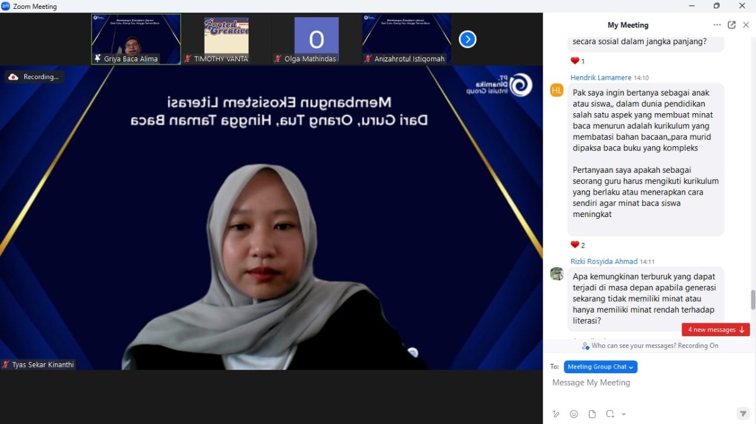The image size is (756, 424).
Task: Open the text formatting tool in chat
Action: 556,414
